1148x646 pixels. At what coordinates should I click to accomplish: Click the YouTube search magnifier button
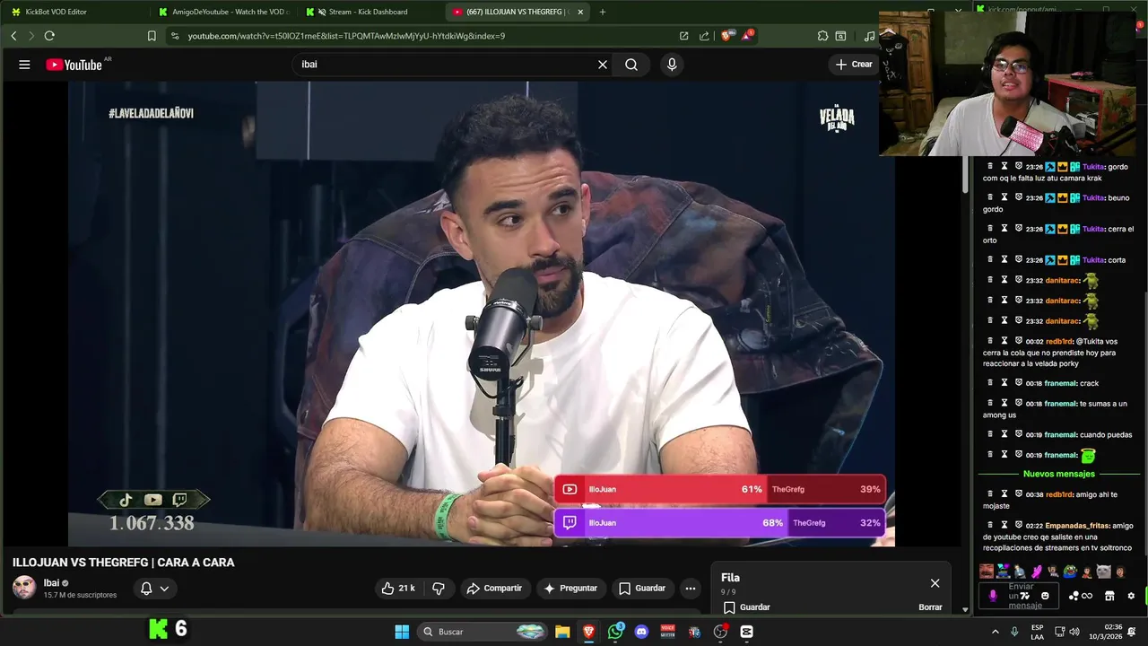point(631,65)
